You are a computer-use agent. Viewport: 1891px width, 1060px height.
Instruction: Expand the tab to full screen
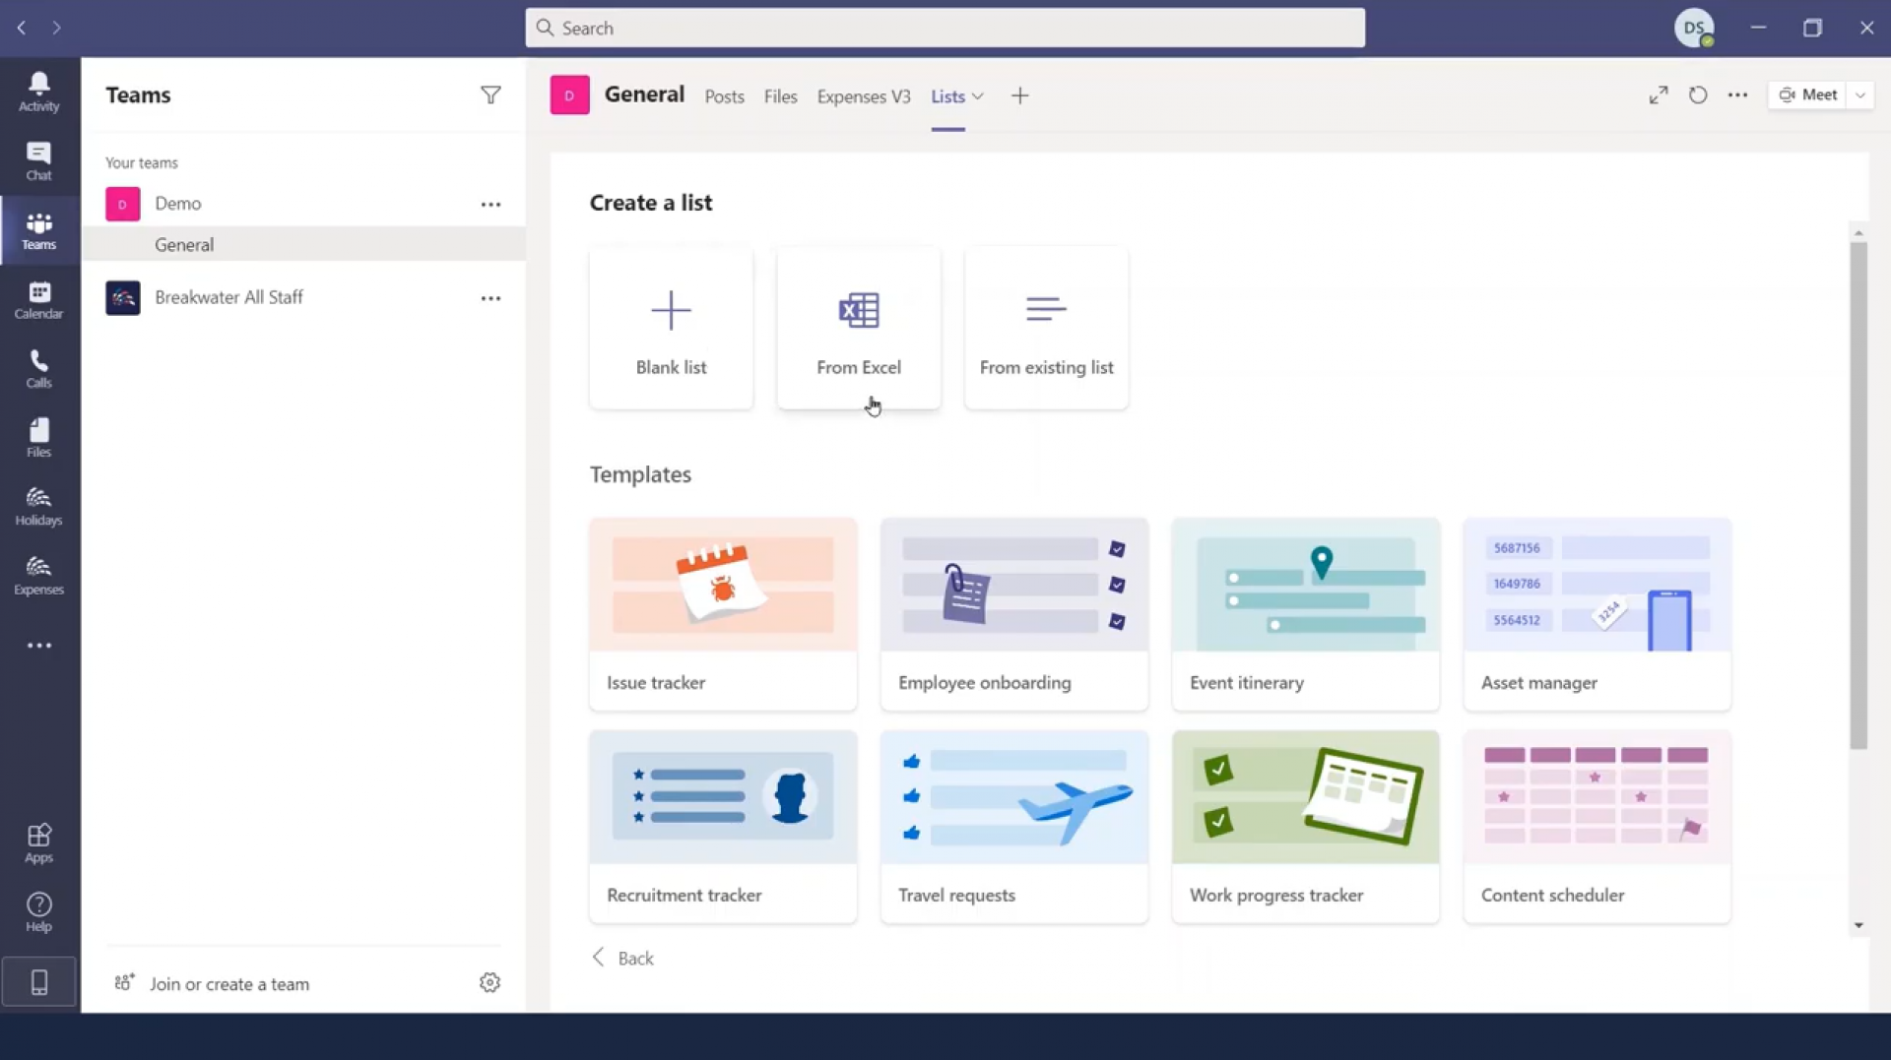[1658, 94]
